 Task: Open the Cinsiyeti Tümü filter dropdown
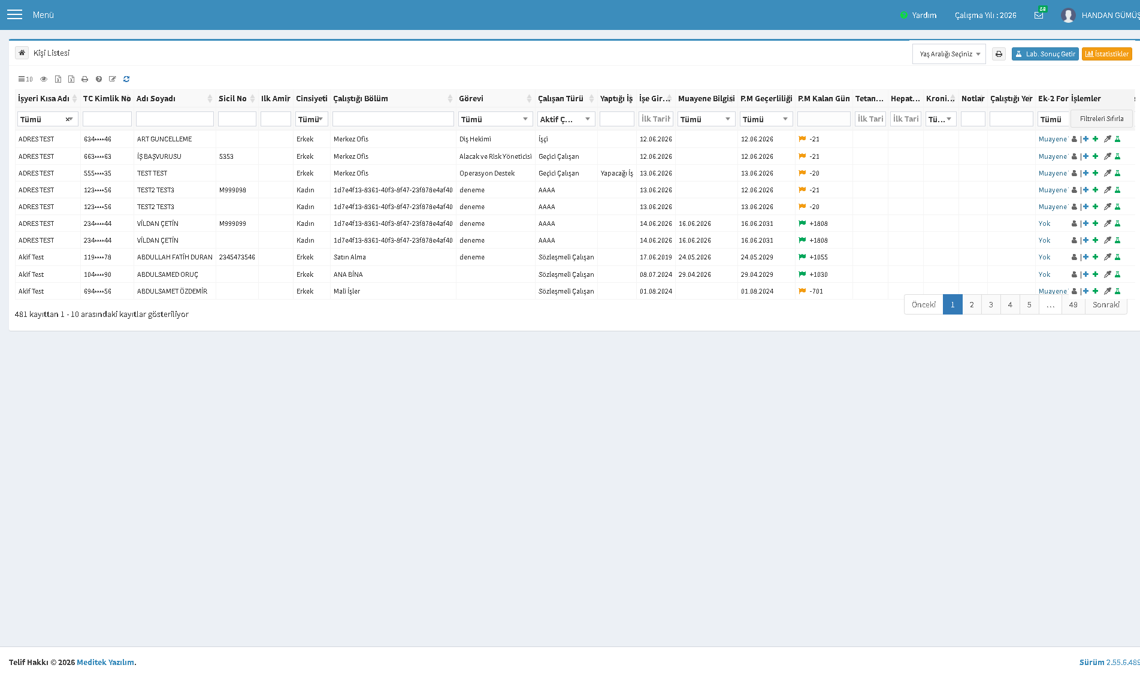(x=312, y=119)
